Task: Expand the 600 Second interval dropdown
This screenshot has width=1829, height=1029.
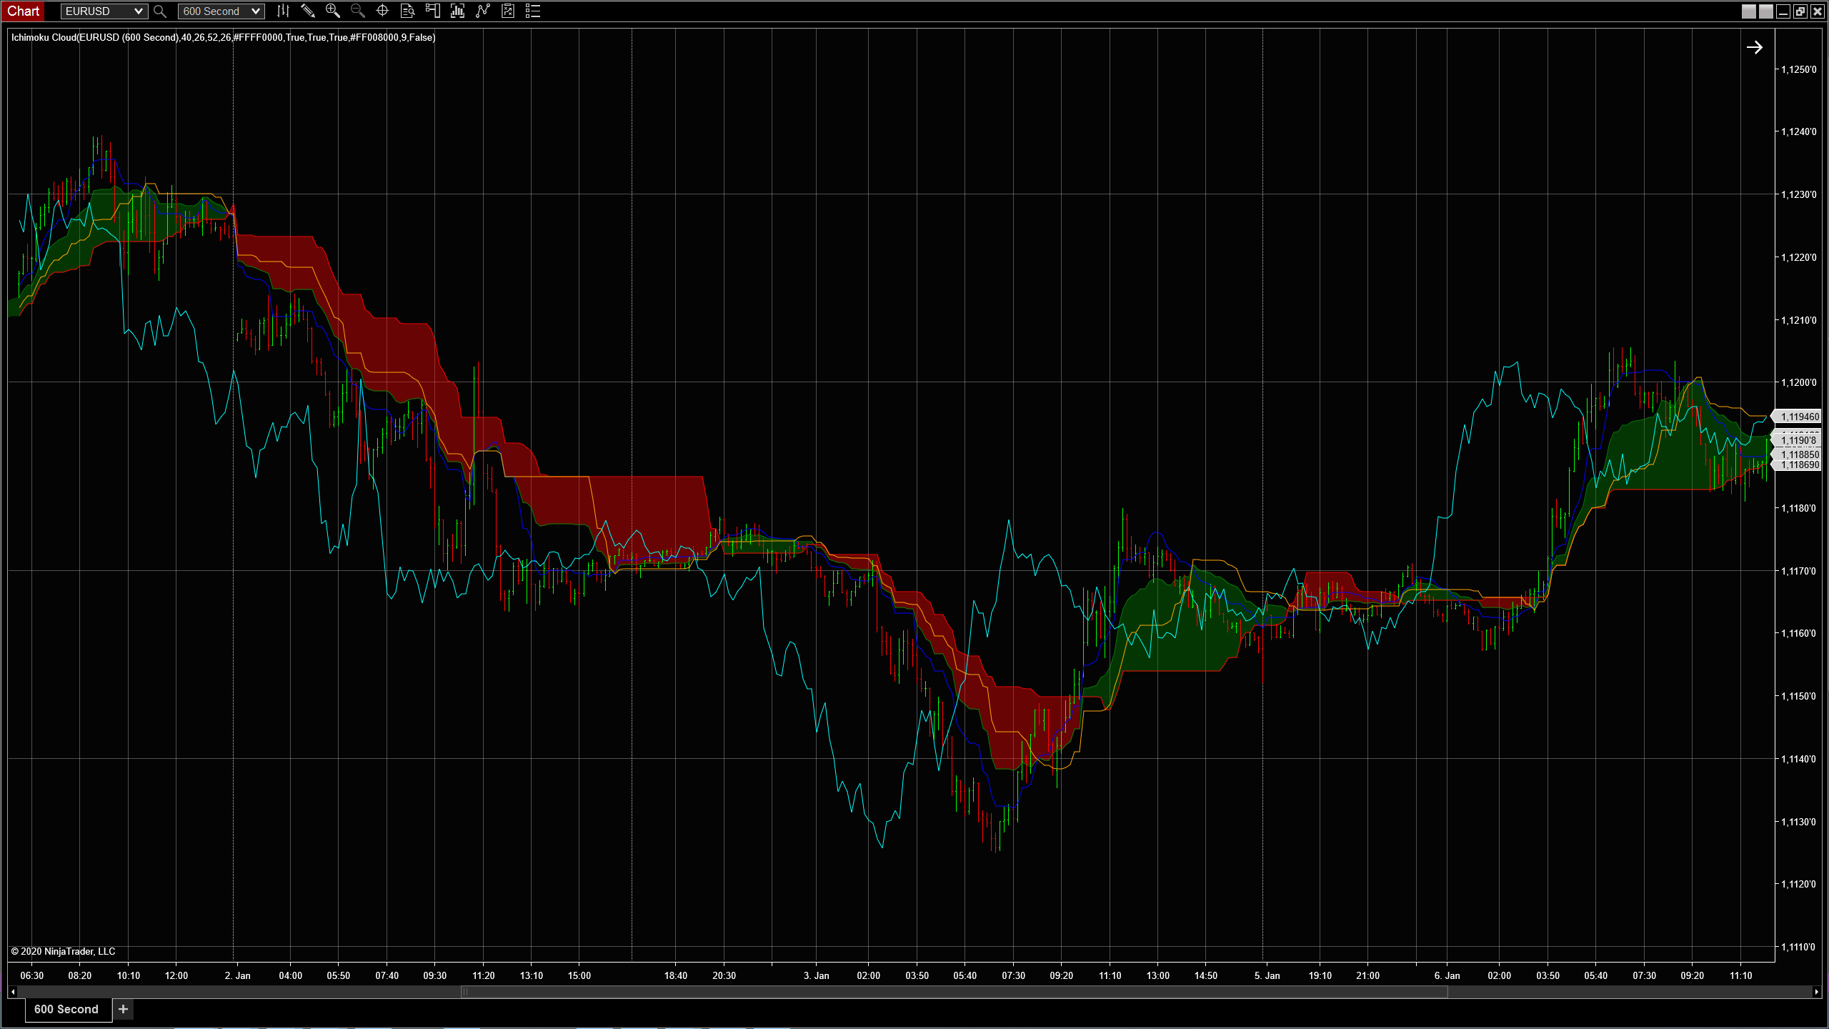Action: (255, 11)
